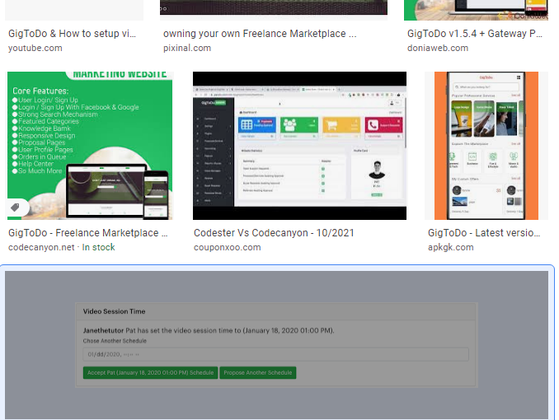Viewport: 559px width, 420px height.
Task: Click 'GigToDo - Freelance Marketplace' result title
Action: [88, 233]
